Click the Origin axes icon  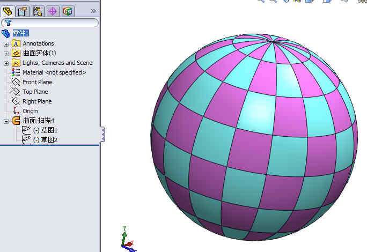tap(16, 110)
